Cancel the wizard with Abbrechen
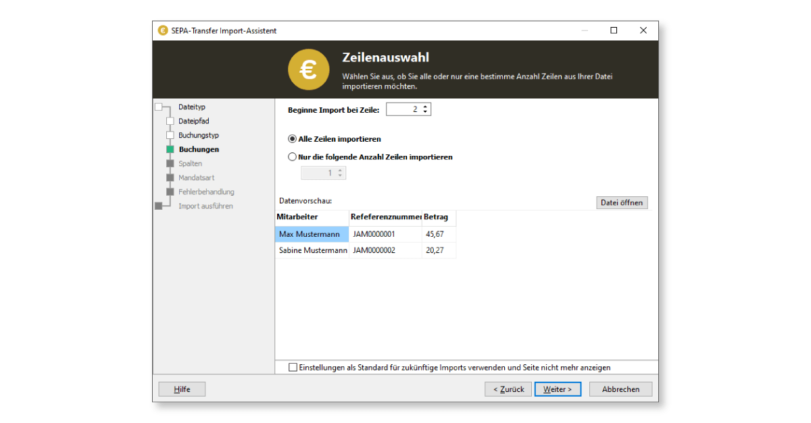 point(620,389)
